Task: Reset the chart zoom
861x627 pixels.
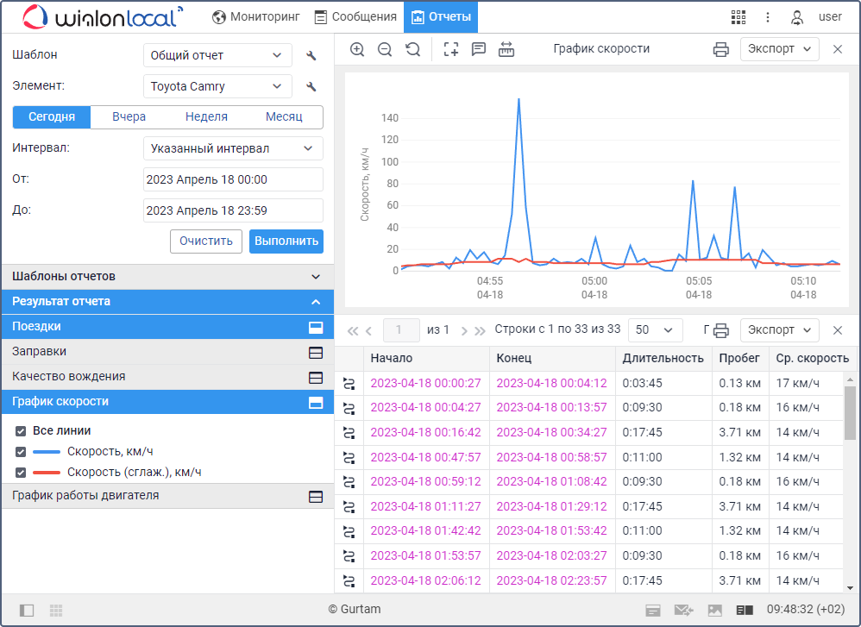Action: 413,49
